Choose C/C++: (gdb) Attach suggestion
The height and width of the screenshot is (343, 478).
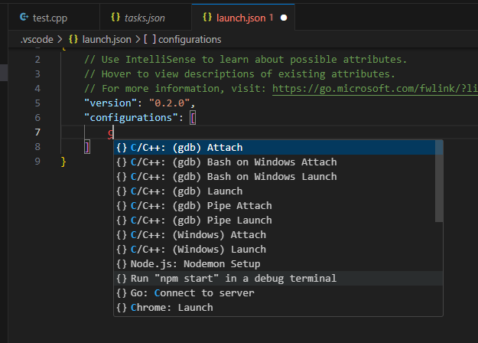(x=187, y=148)
